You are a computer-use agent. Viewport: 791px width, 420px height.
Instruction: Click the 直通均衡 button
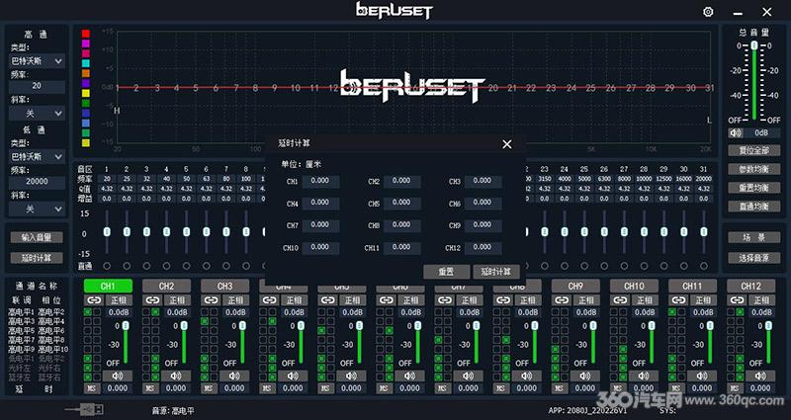tap(754, 207)
